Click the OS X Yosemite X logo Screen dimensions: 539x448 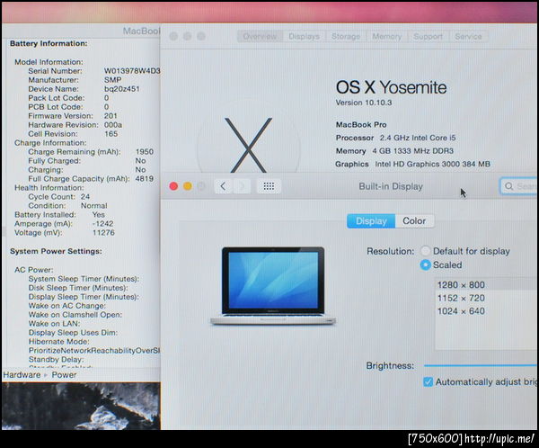[x=248, y=145]
